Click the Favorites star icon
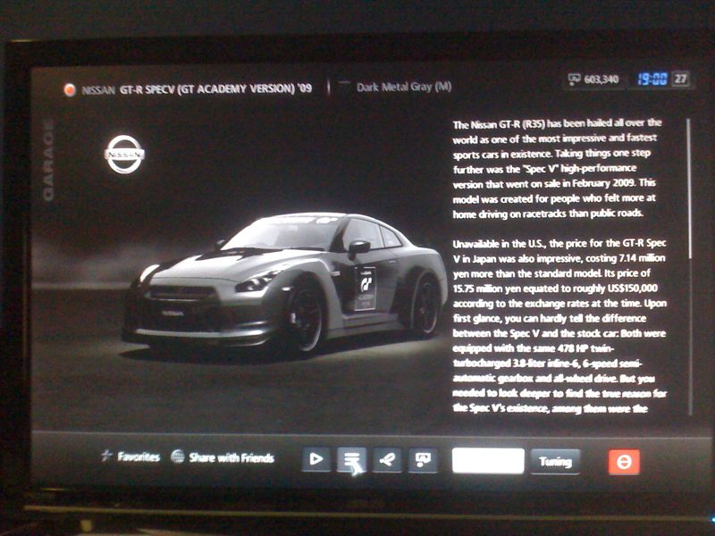This screenshot has height=536, width=715. [x=107, y=456]
